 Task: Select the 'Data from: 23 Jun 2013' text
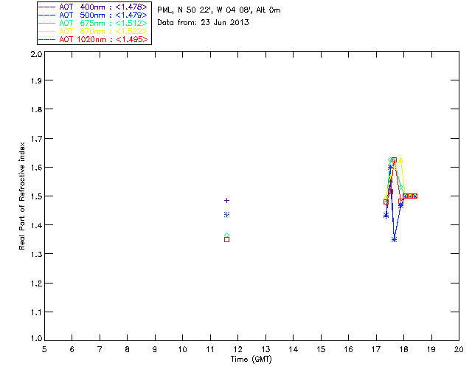tap(204, 23)
